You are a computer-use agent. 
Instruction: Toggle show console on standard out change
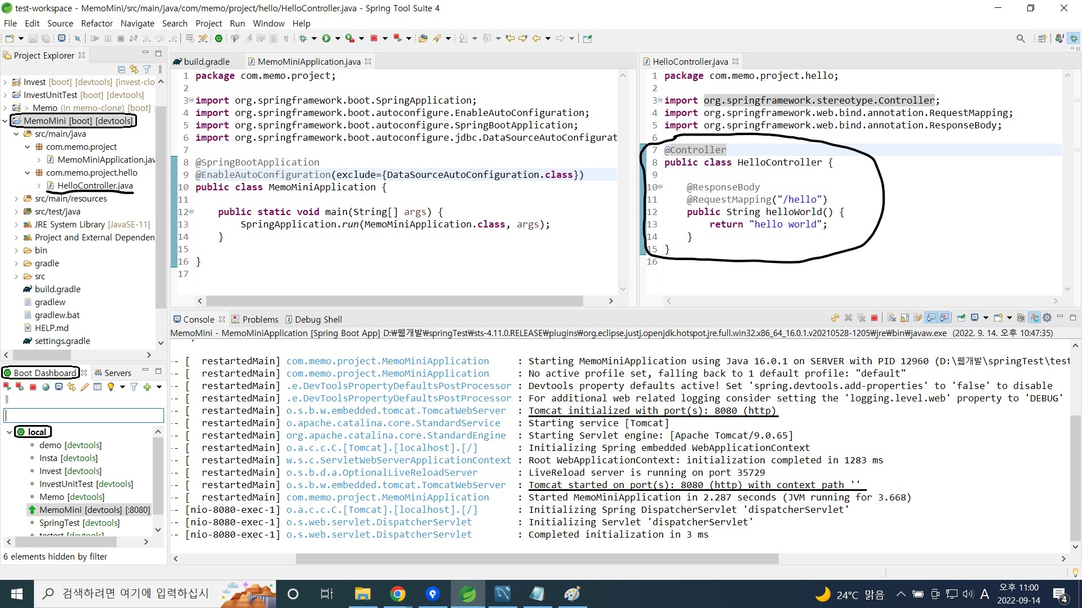[932, 318]
